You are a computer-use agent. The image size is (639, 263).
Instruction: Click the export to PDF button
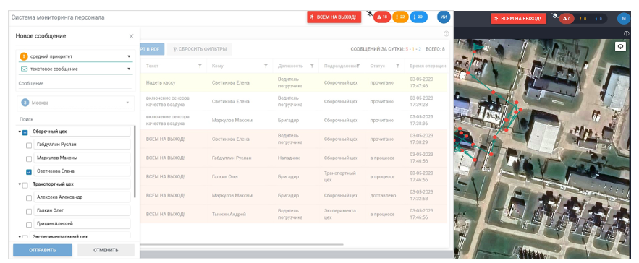point(152,49)
